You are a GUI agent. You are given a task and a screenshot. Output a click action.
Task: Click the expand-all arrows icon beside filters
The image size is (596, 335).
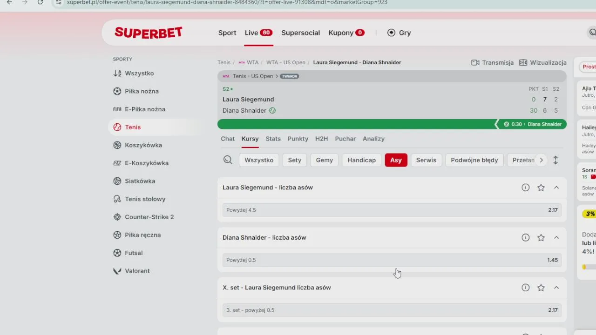click(555, 160)
